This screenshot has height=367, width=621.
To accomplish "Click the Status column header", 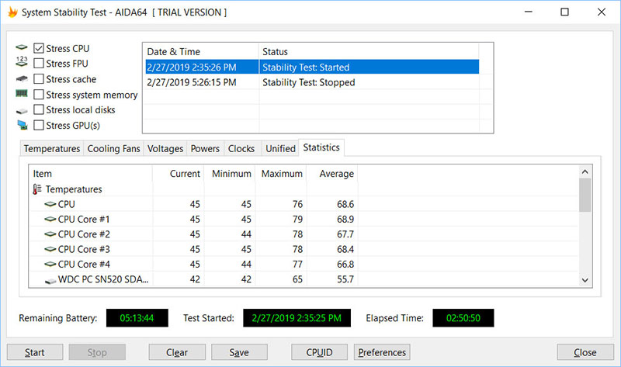I will (x=369, y=51).
